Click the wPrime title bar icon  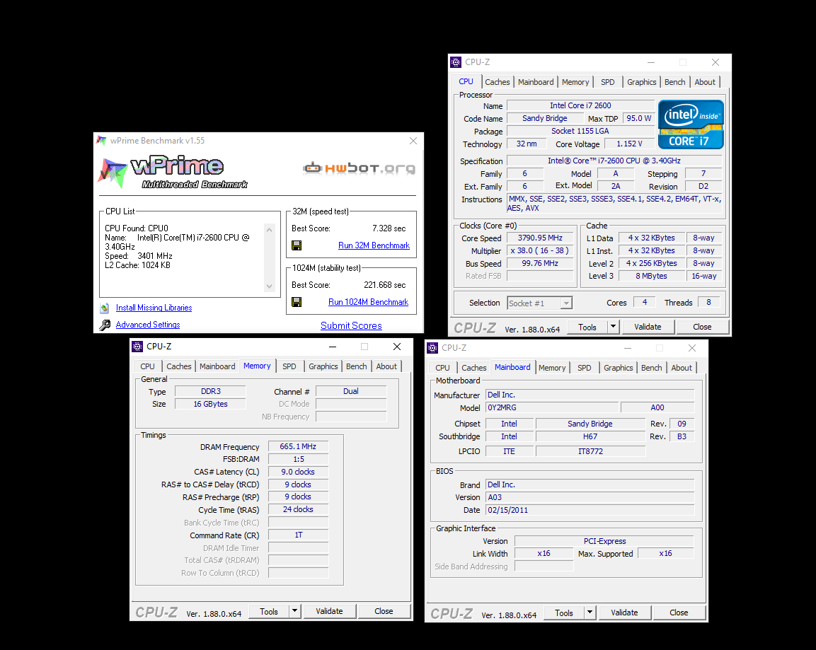(x=101, y=141)
